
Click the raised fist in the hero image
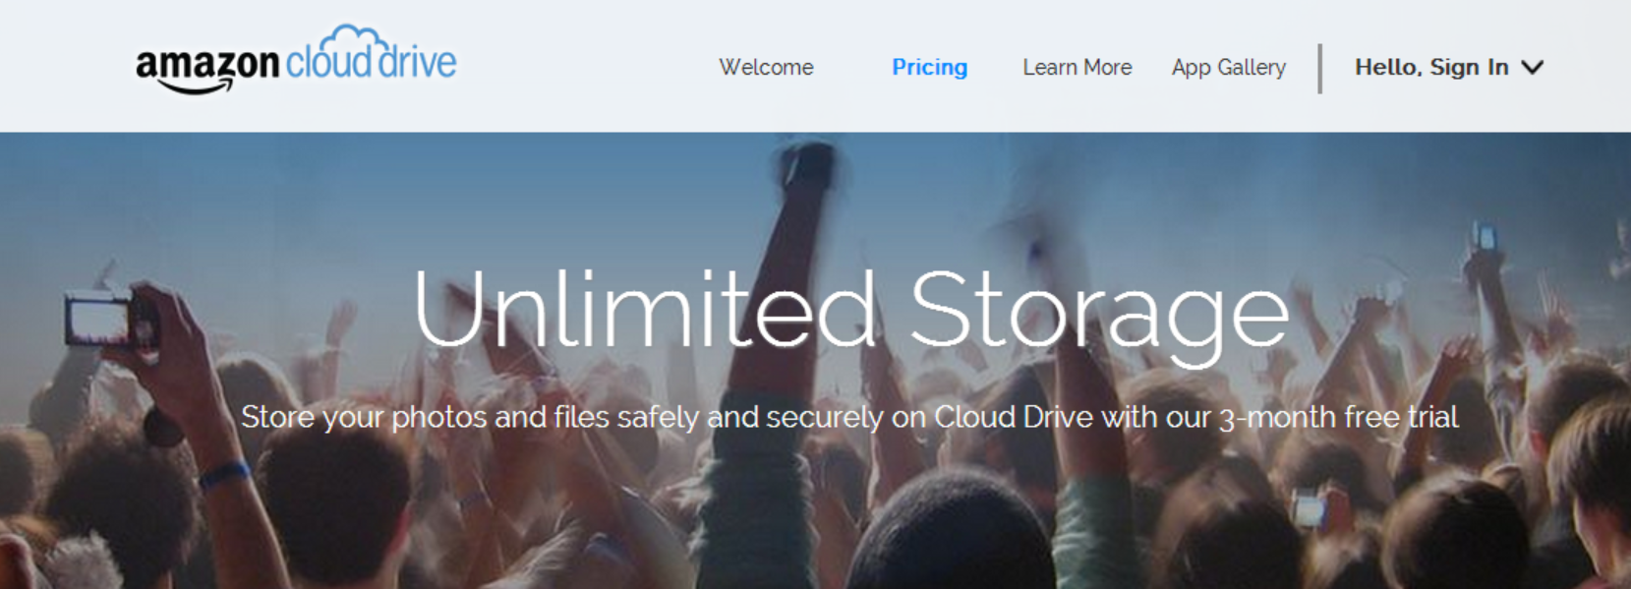click(810, 164)
